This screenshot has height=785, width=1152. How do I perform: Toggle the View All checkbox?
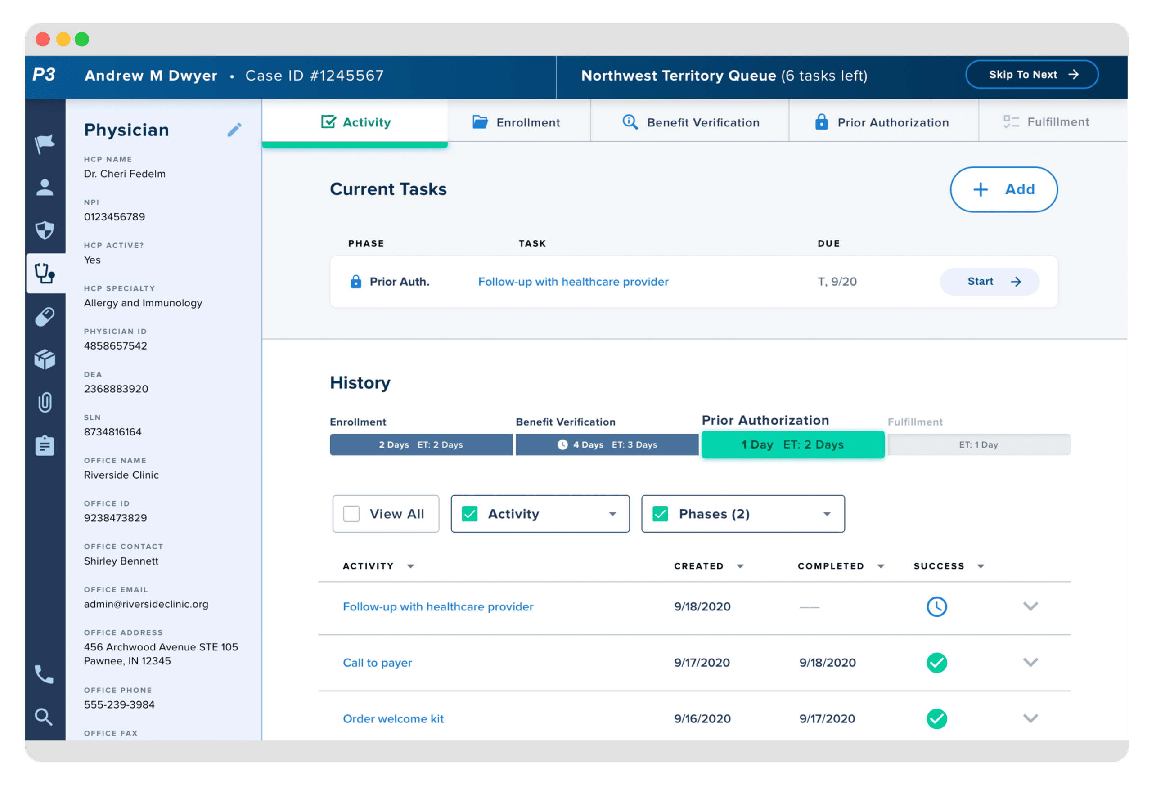[351, 514]
